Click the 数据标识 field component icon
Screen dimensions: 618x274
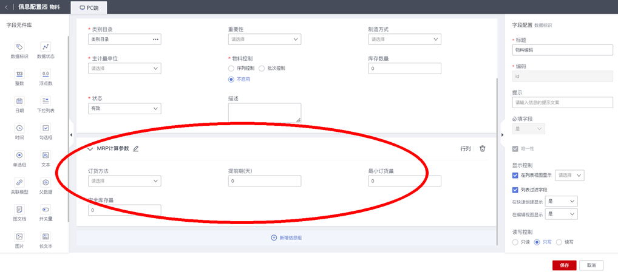[19, 47]
